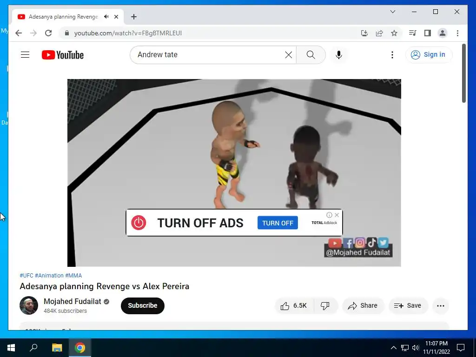Open Windows notification center
The height and width of the screenshot is (357, 476).
click(x=461, y=348)
